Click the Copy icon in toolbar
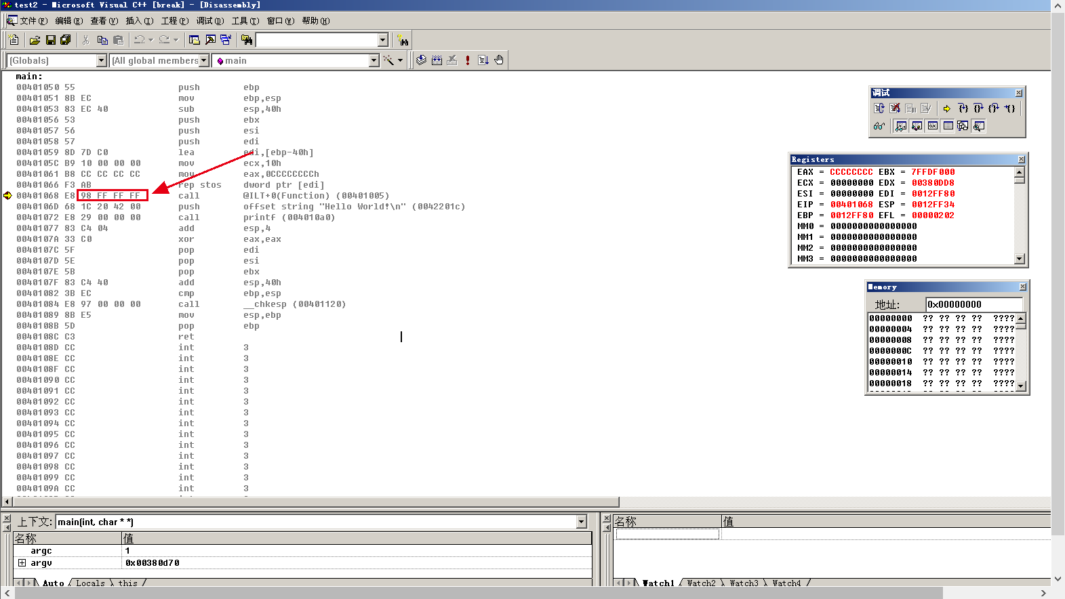Viewport: 1065px width, 599px height. (x=102, y=40)
